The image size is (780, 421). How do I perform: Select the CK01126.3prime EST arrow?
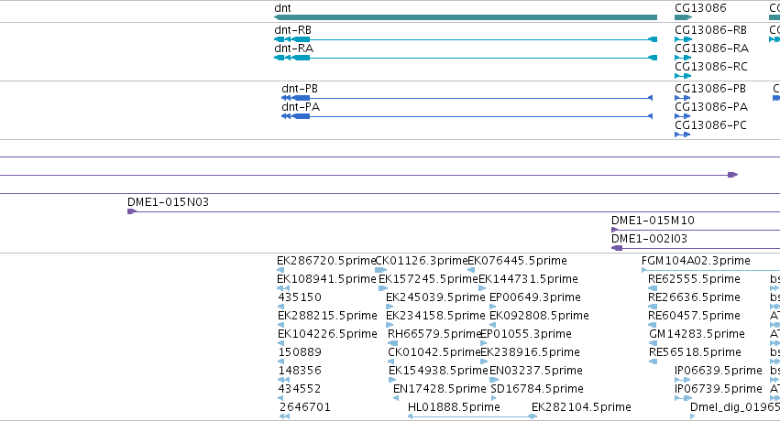coord(380,270)
